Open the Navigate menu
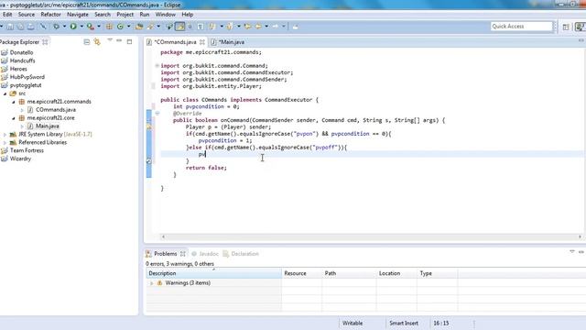 tap(78, 15)
